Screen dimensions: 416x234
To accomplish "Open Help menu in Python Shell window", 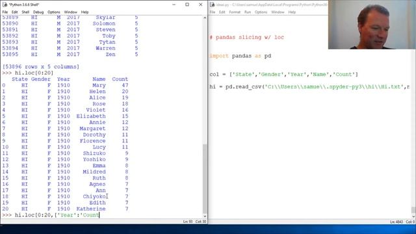I will pos(84,12).
